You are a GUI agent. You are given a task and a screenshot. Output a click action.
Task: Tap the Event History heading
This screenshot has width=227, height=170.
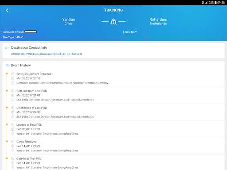(21, 66)
